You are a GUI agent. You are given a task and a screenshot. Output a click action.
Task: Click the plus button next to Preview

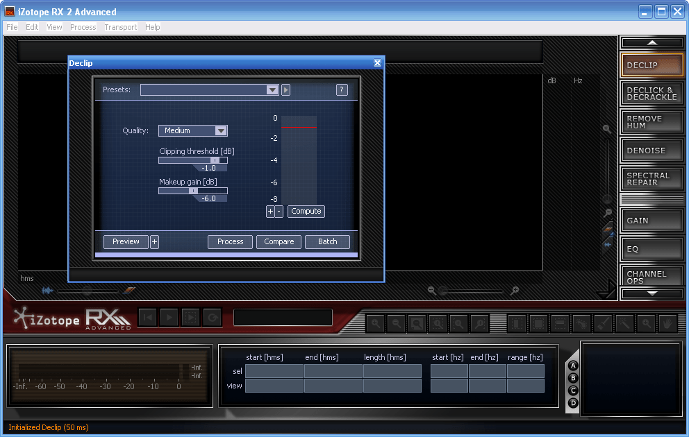[x=154, y=242]
